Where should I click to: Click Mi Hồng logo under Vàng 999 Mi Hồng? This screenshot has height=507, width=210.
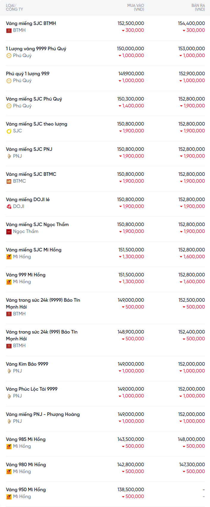[x=9, y=282]
